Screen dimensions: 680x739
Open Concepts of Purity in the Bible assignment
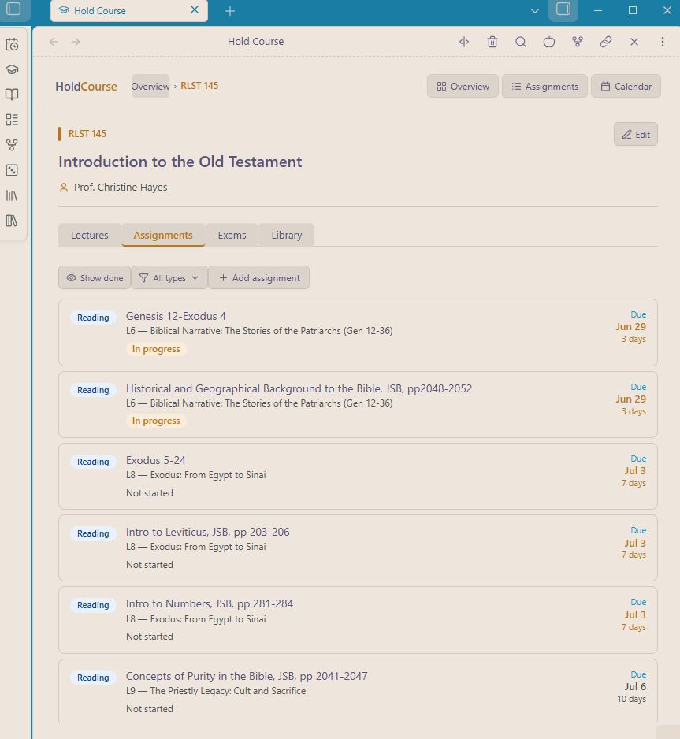[358, 691]
